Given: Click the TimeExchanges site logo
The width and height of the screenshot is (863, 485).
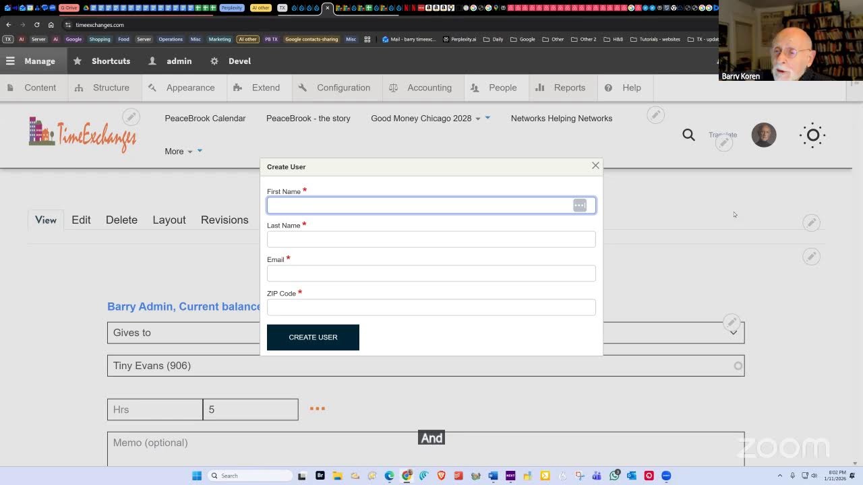Looking at the screenshot, I should tap(82, 135).
